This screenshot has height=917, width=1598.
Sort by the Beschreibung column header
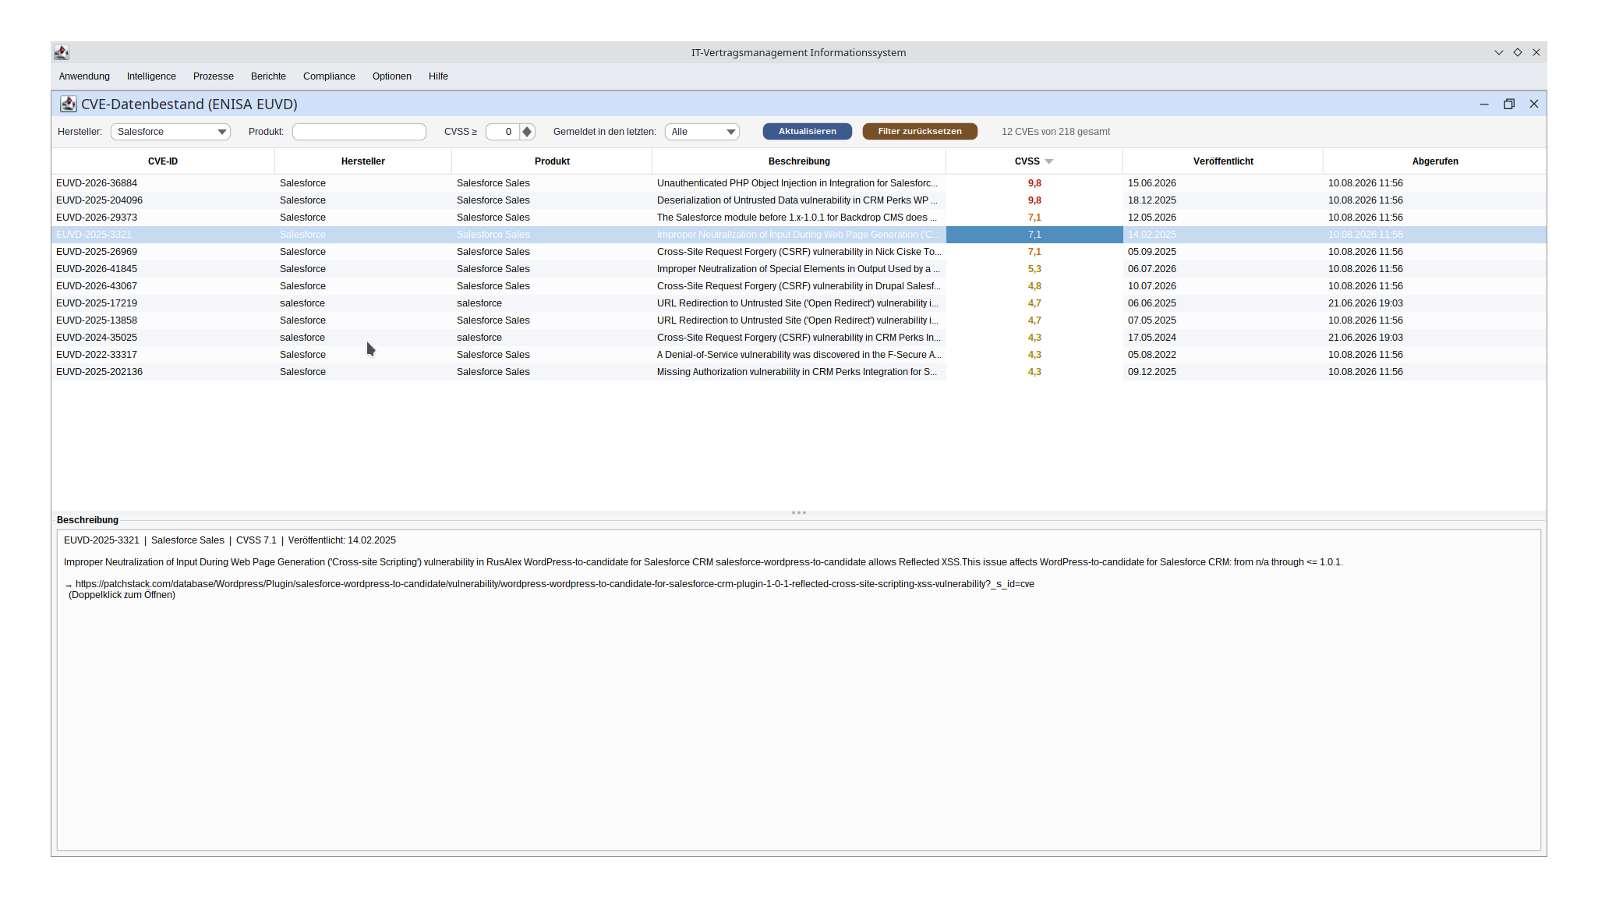(x=799, y=161)
